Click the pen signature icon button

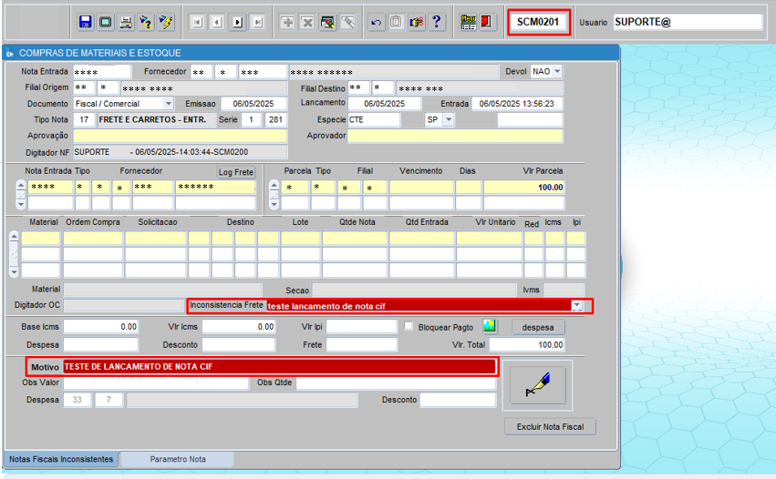coord(537,384)
